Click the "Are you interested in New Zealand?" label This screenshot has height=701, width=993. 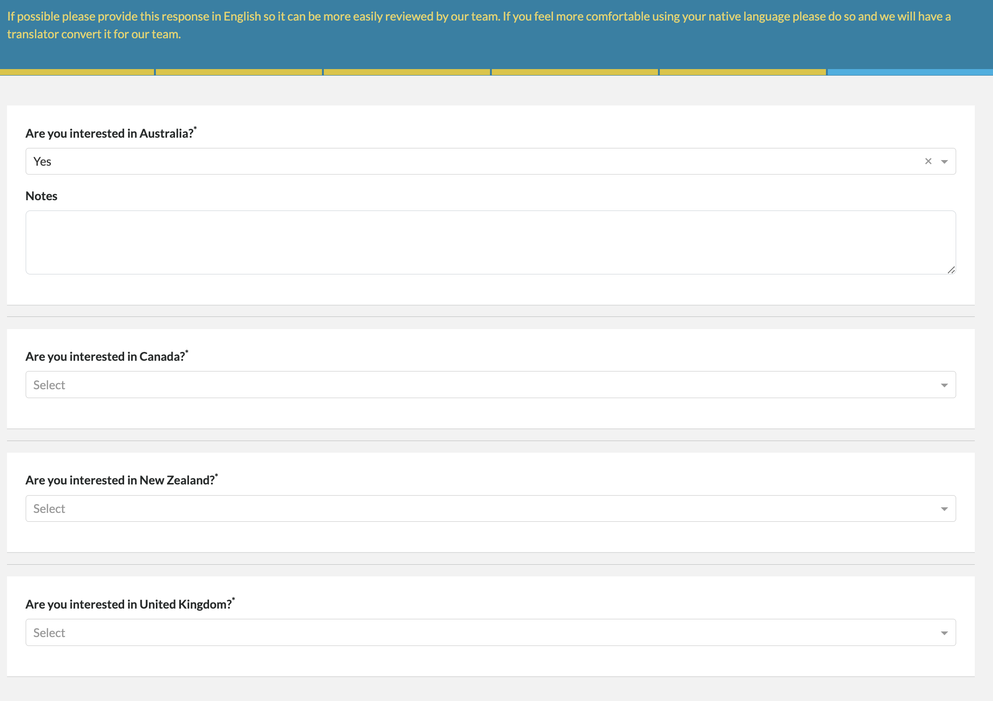[x=120, y=480]
